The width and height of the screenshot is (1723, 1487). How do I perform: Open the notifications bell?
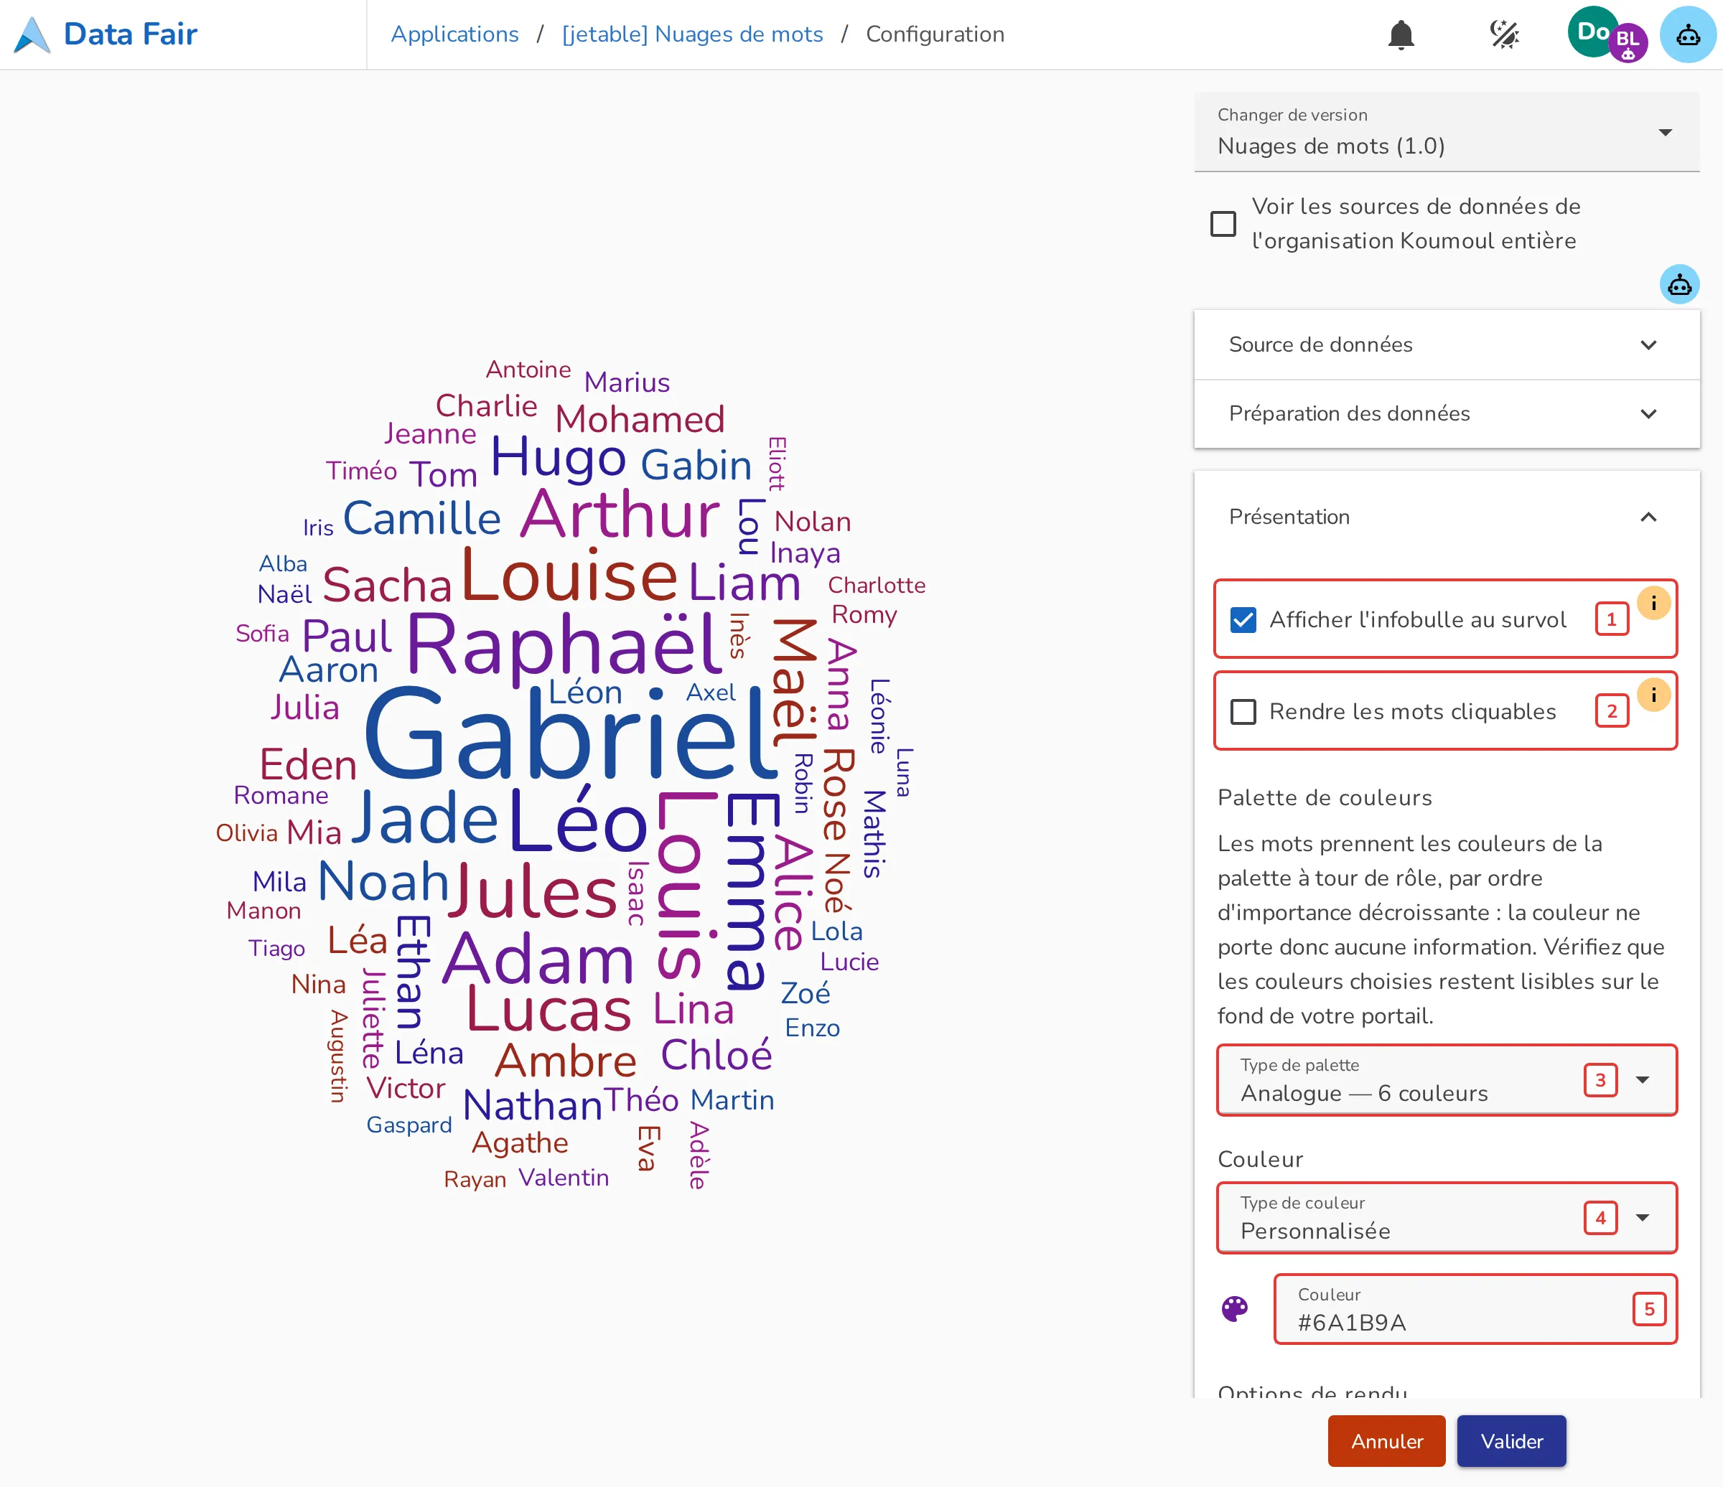tap(1401, 35)
